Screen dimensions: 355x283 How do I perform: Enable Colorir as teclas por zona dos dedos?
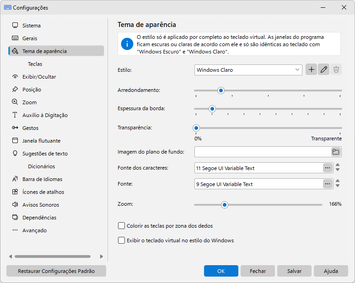tap(121, 226)
